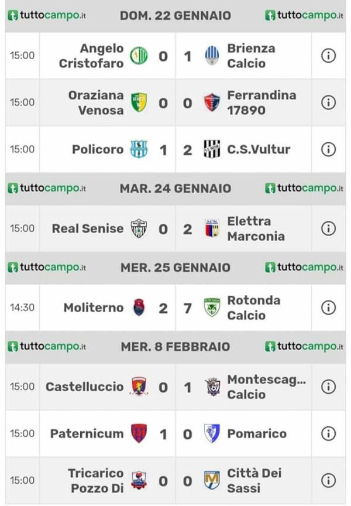Screen dimensions: 351x506
Task: Open info icon for Angelo Cristofaro match
Action: (328, 56)
